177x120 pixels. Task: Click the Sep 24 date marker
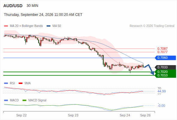125,115
